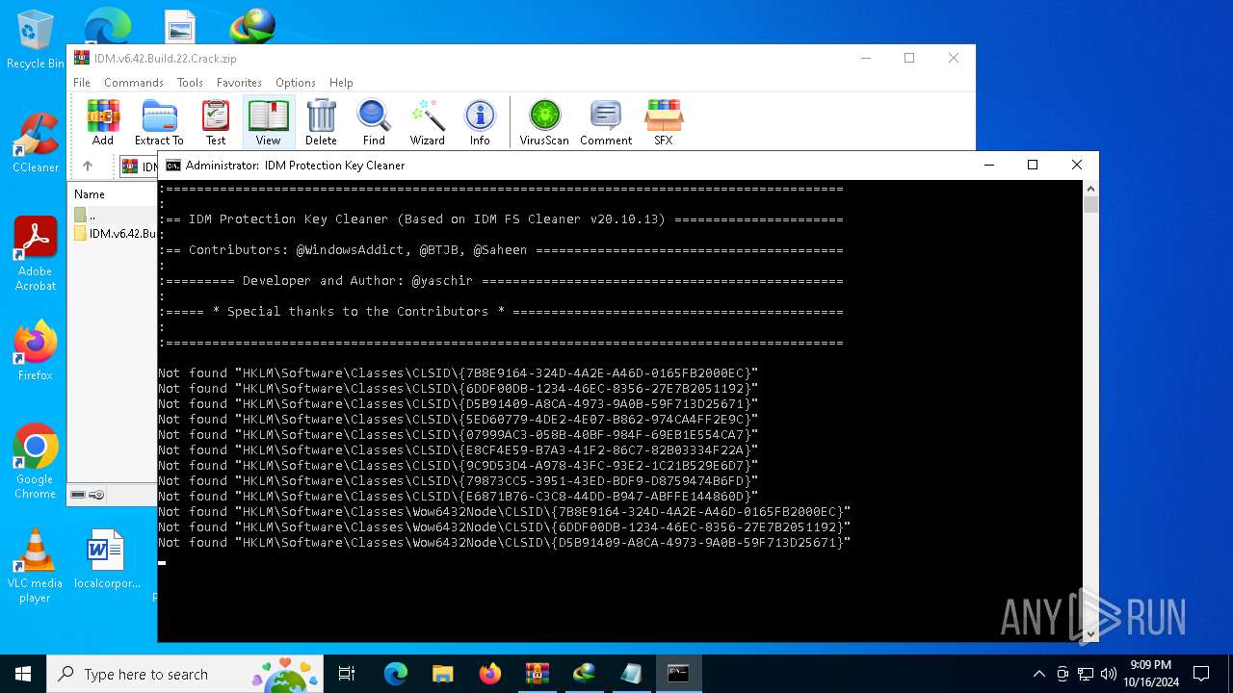Go up one folder in WinRAR
The width and height of the screenshot is (1233, 693).
click(x=88, y=167)
